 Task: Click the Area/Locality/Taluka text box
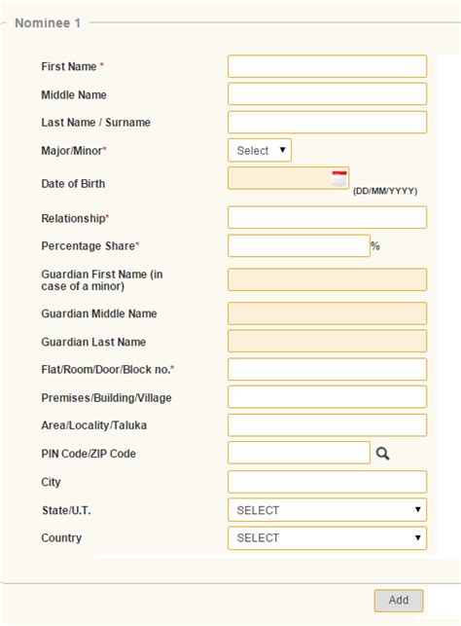tap(328, 425)
